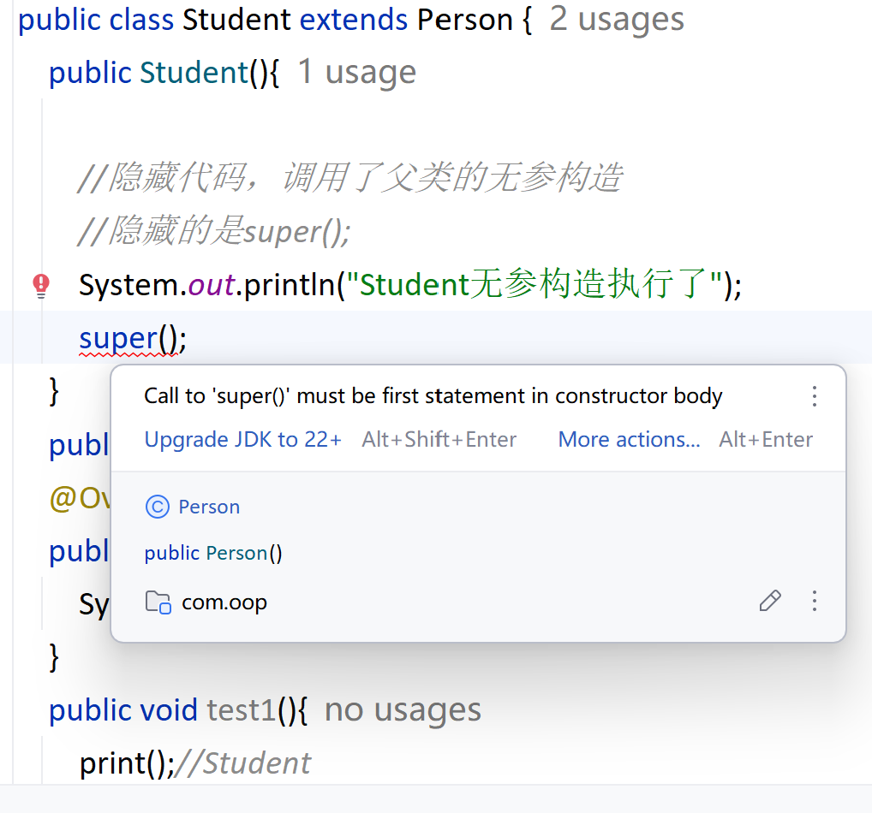Click the no usages hint beside test1
The image size is (872, 813).
point(403,710)
